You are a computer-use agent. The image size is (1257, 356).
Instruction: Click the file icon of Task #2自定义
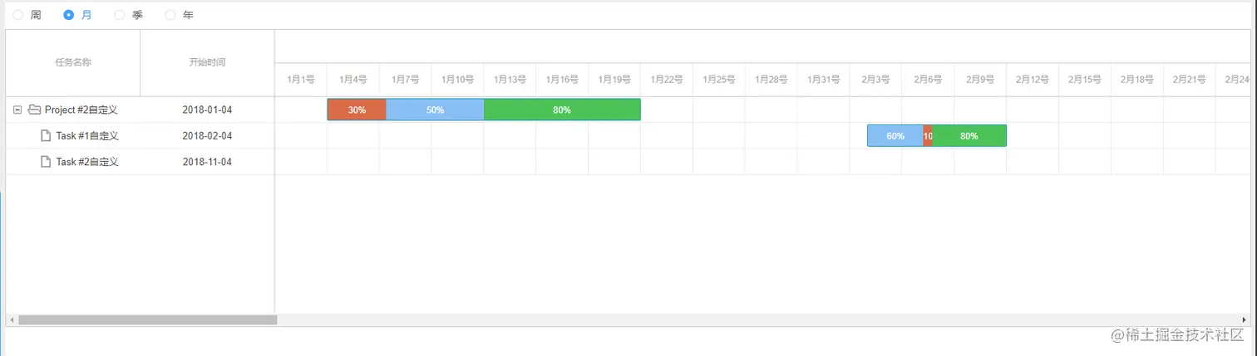47,162
